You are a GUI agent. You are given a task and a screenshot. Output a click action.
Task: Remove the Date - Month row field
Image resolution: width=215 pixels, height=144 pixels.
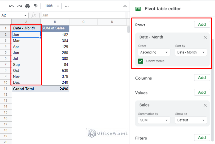click(x=205, y=37)
